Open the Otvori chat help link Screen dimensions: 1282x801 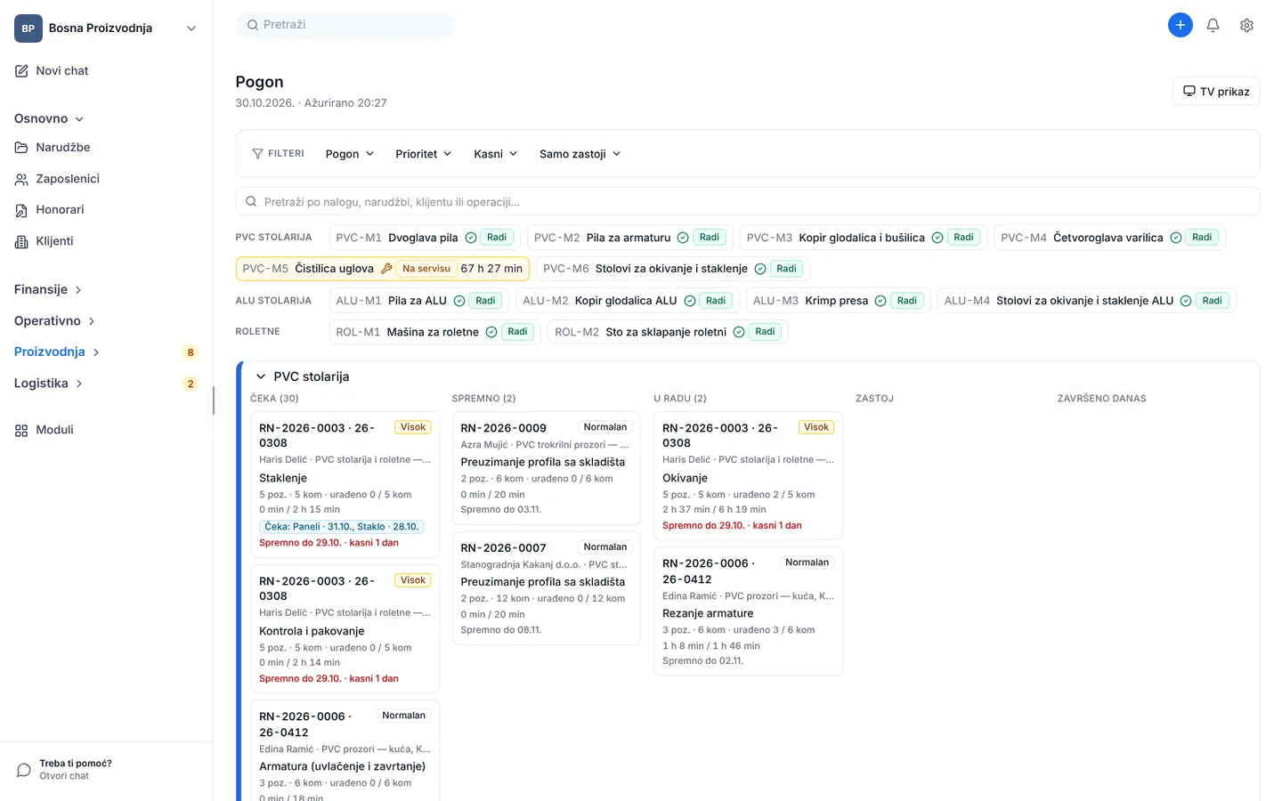tap(64, 776)
